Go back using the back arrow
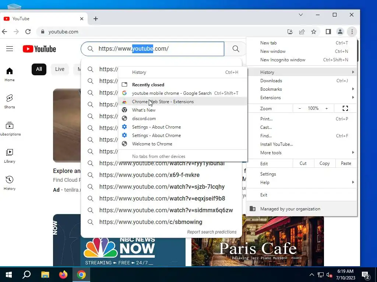 tap(4, 32)
